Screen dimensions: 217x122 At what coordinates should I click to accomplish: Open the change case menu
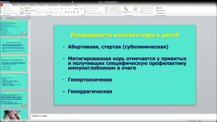pos(56,12)
